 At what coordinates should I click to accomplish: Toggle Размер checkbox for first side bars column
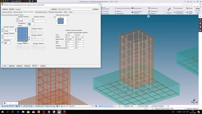[66, 37]
